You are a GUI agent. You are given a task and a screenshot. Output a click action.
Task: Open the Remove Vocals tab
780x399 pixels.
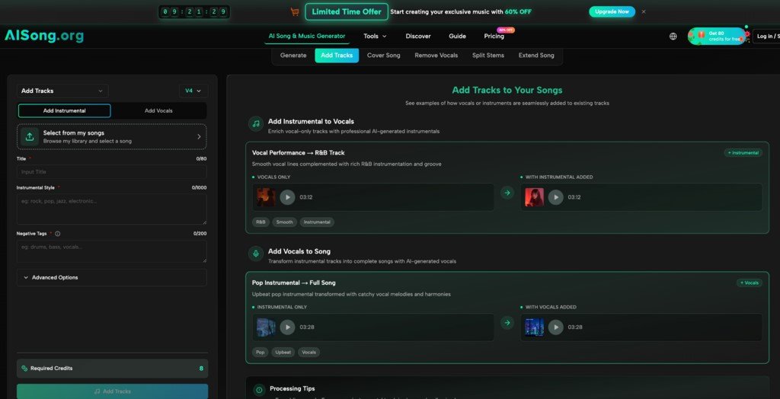(x=436, y=56)
